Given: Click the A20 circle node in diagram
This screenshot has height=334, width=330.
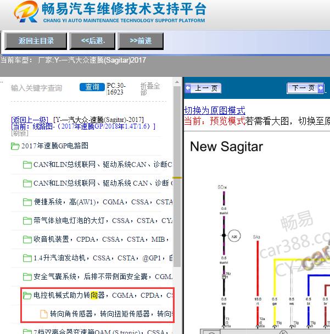Looking at the screenshot, I should coord(234,236).
